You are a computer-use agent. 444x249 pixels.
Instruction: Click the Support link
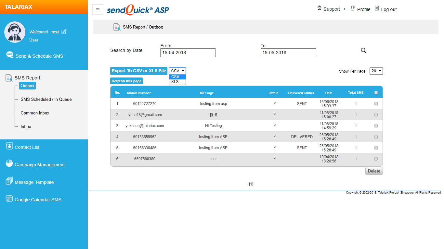332,9
